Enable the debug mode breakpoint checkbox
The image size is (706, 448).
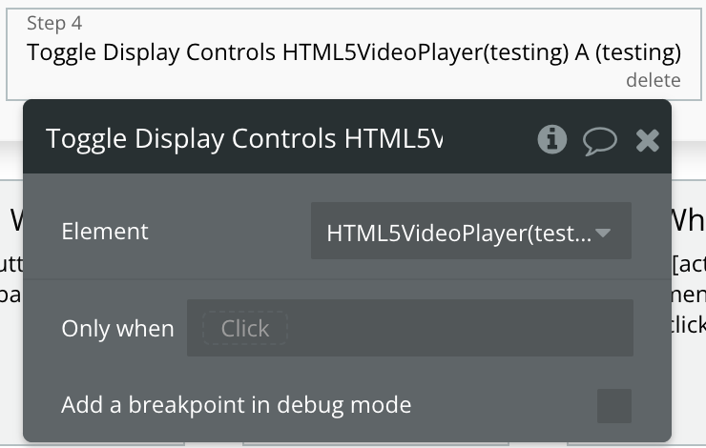tap(614, 406)
